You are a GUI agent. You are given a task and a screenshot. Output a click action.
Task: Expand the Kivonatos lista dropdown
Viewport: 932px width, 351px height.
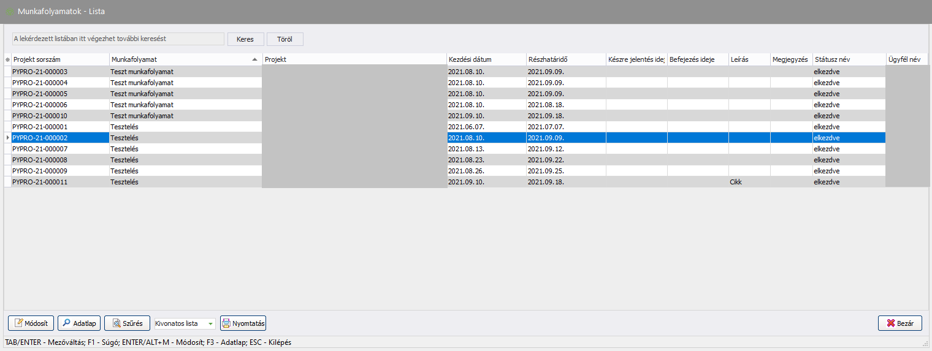211,323
